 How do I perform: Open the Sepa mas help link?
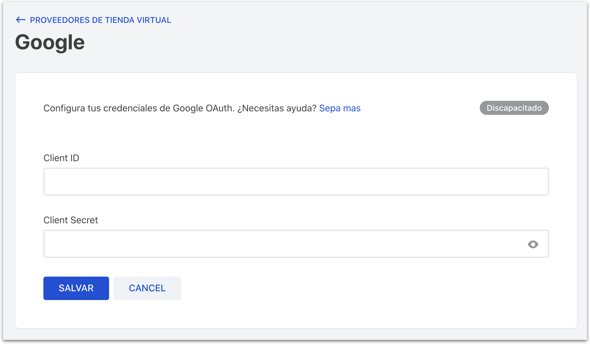click(x=340, y=108)
